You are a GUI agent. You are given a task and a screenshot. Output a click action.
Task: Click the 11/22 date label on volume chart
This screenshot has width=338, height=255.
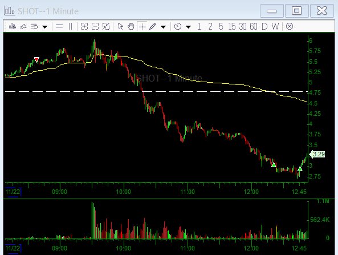13,248
